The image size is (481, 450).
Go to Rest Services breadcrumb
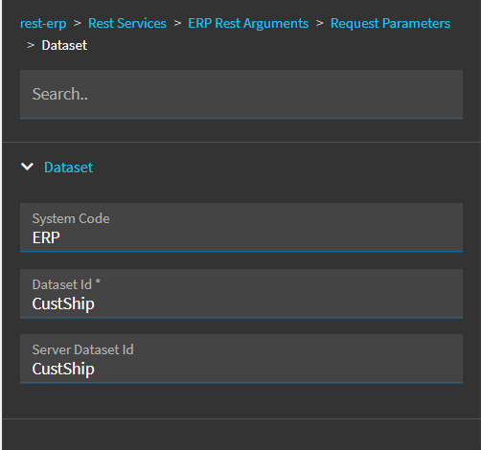(127, 23)
